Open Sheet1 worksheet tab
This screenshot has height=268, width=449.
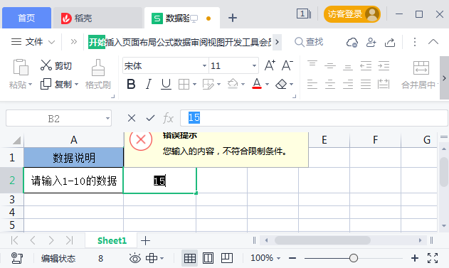[x=112, y=241]
